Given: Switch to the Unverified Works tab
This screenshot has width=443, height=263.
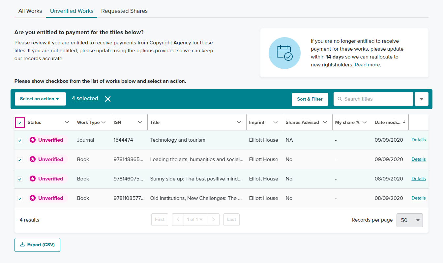Looking at the screenshot, I should tap(72, 11).
